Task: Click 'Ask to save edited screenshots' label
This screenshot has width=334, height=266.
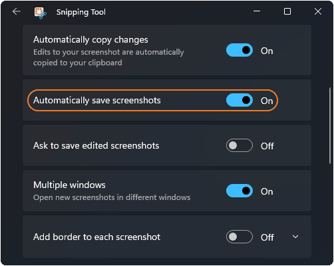Action: (x=96, y=146)
